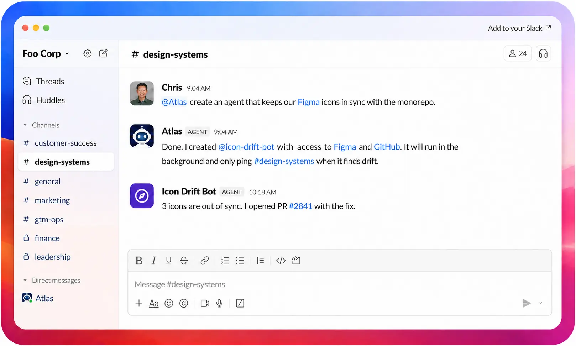Open the Figma link in Atlas's reply

point(345,147)
